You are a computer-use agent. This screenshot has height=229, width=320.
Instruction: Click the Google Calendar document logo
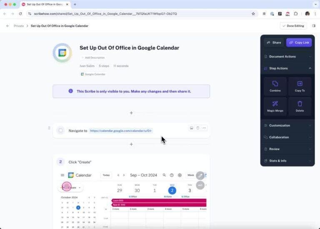[x=62, y=53]
